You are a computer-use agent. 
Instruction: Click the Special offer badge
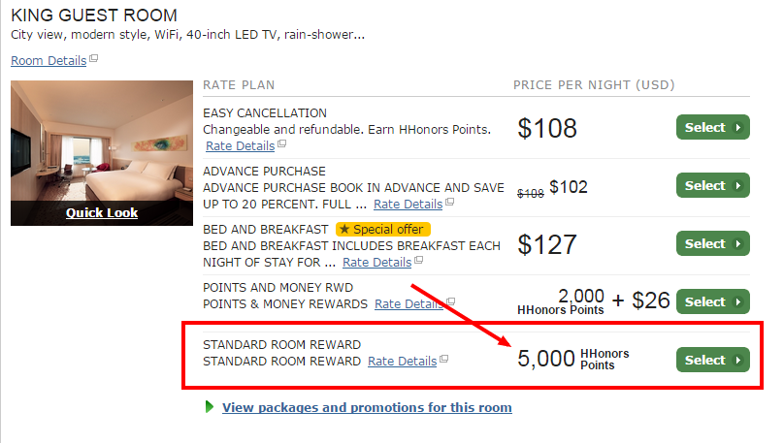tap(383, 229)
